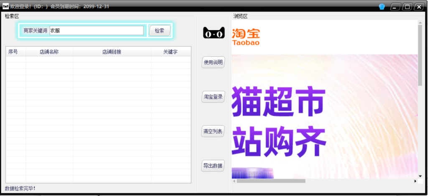Click the orange Taobao logo
The height and width of the screenshot is (196, 428).
tap(246, 37)
